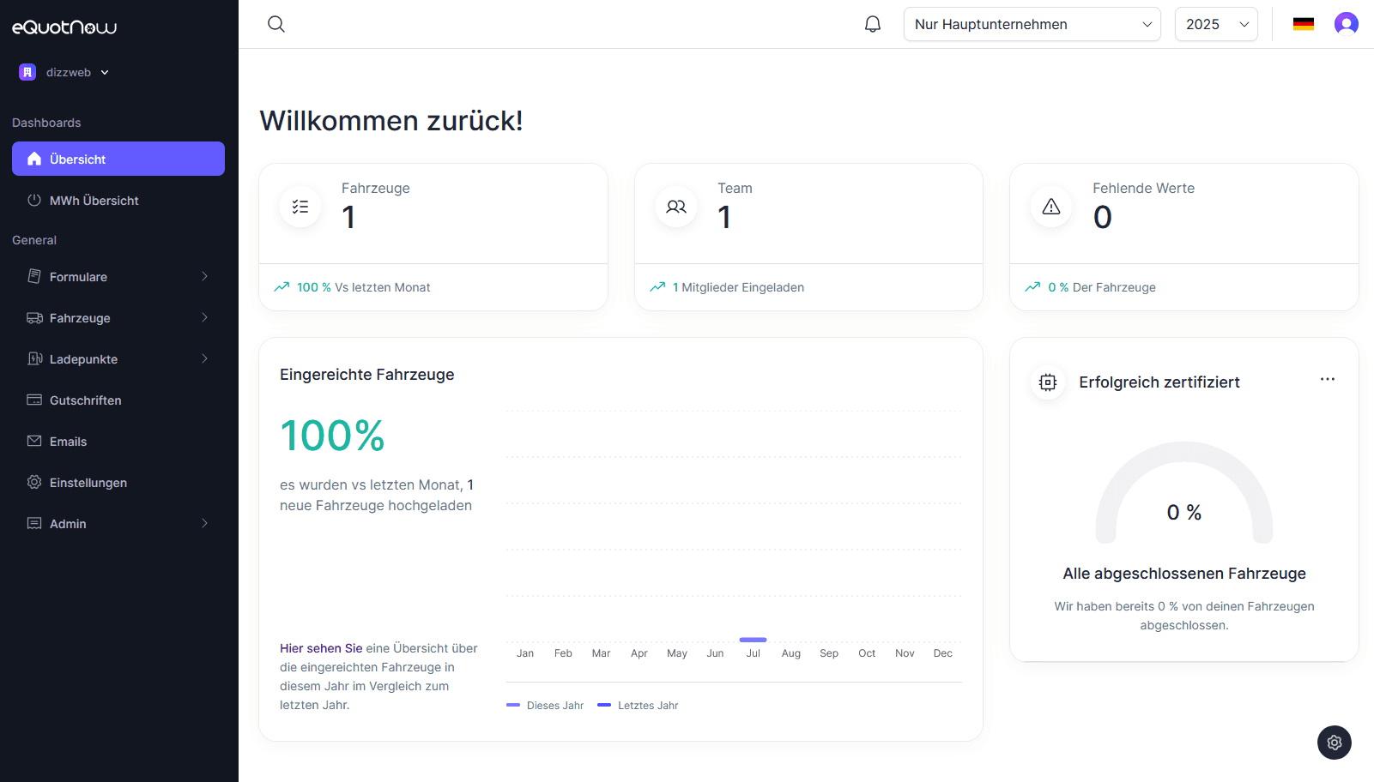This screenshot has height=782, width=1374.
Task: Click the search magnifier icon
Action: (x=276, y=24)
